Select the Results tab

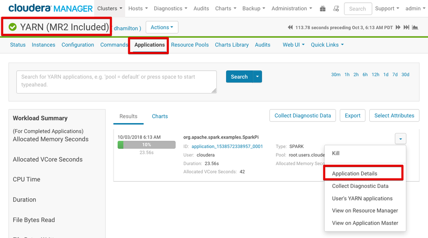(128, 116)
